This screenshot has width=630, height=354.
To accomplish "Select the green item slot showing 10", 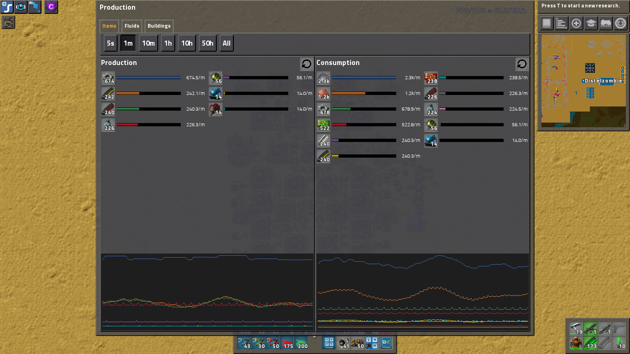I will pyautogui.click(x=620, y=342).
